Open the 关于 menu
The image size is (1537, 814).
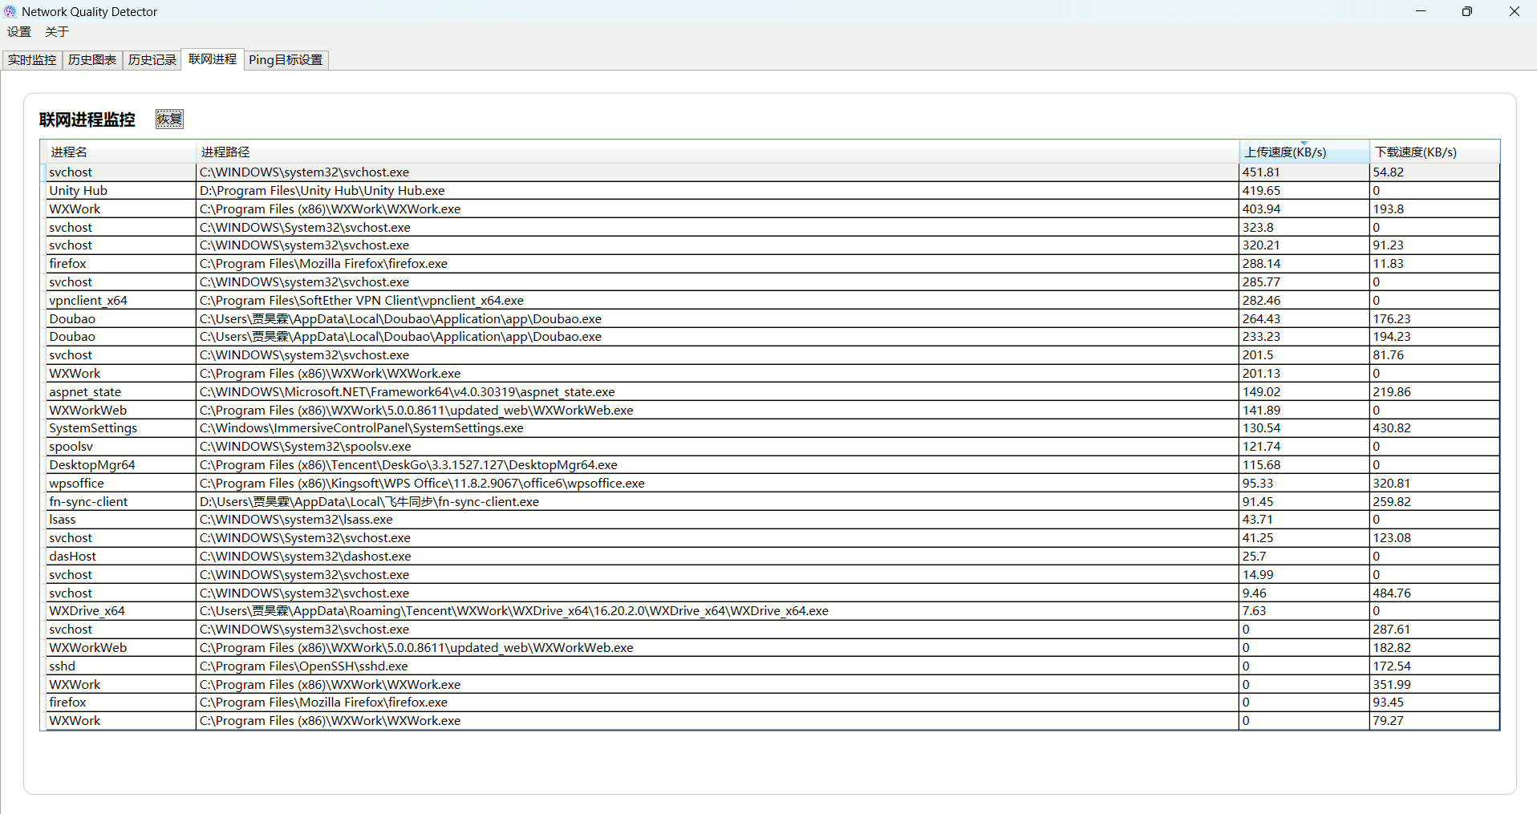[57, 32]
